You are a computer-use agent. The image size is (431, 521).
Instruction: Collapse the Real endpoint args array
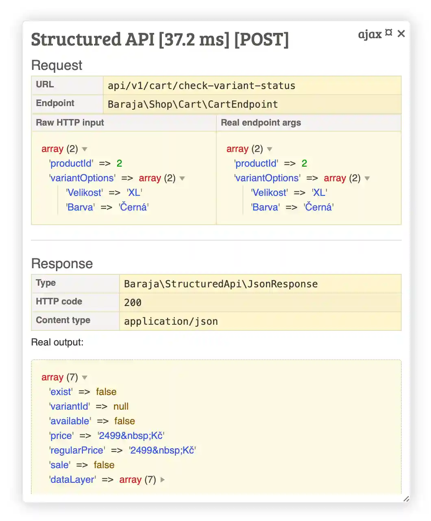click(270, 149)
